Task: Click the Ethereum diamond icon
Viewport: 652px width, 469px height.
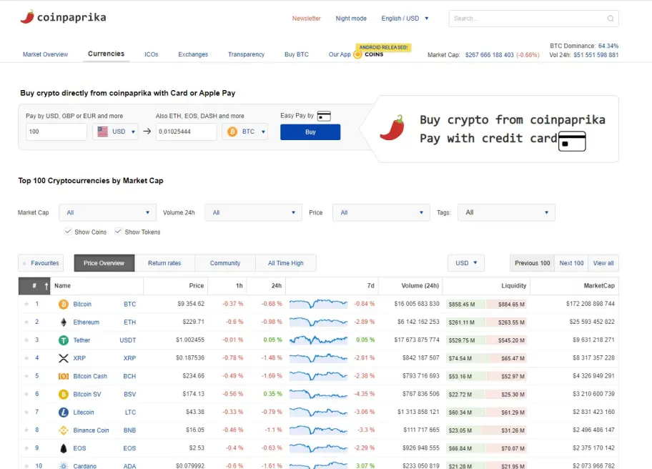Action: click(x=63, y=322)
